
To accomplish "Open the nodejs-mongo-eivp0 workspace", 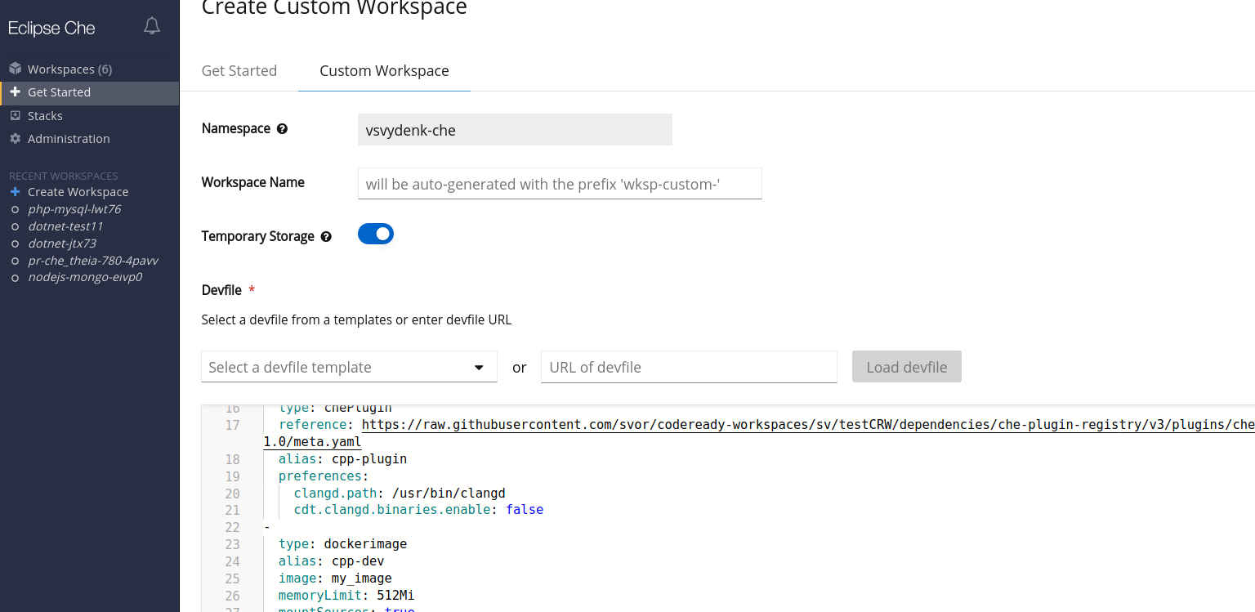I will pyautogui.click(x=85, y=278).
